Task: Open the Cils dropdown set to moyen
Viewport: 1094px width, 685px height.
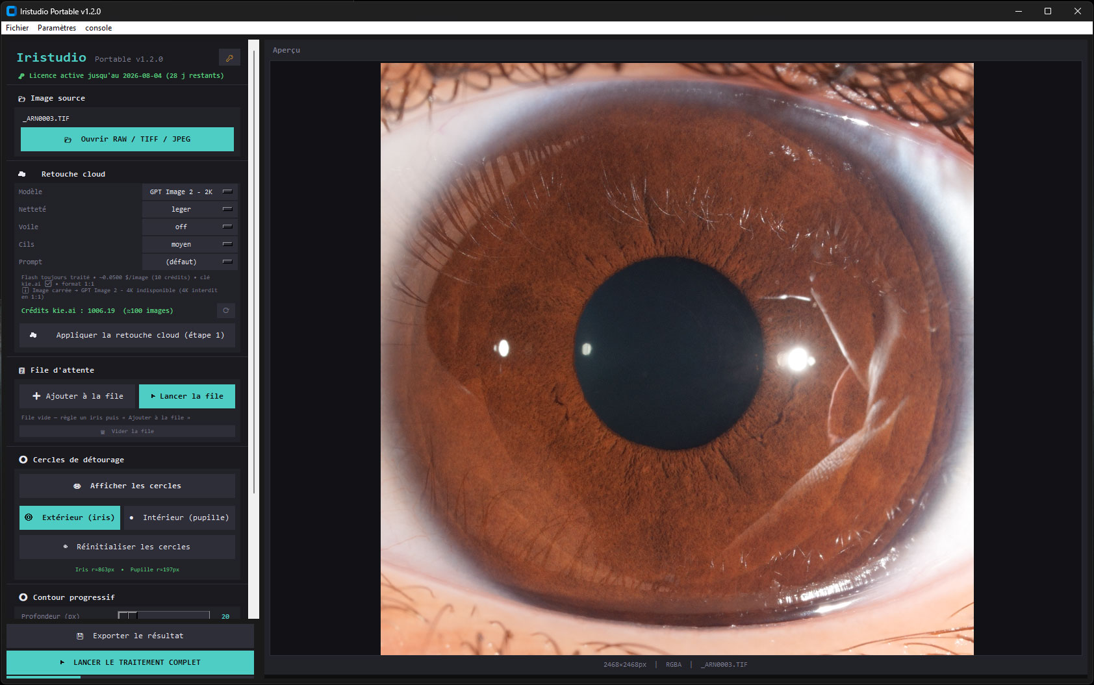Action: (190, 244)
